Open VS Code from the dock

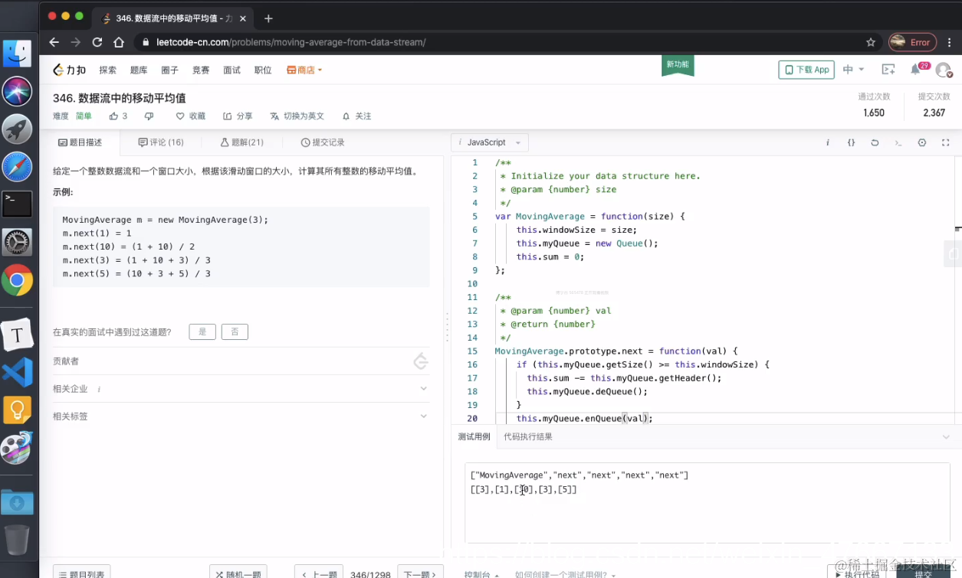point(17,373)
